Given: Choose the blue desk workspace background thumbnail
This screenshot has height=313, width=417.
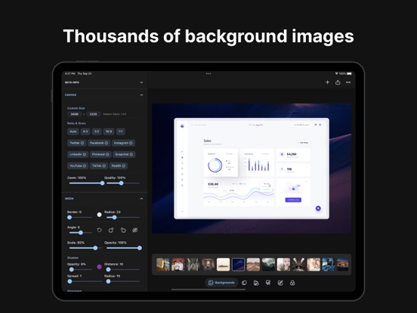Looking at the screenshot, I should point(329,265).
